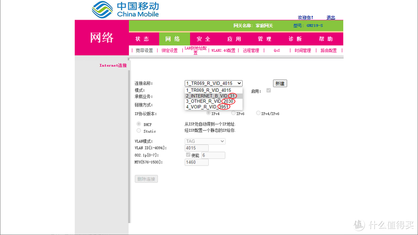Select the IPv4 radio button
418x235 pixels.
tap(209, 113)
